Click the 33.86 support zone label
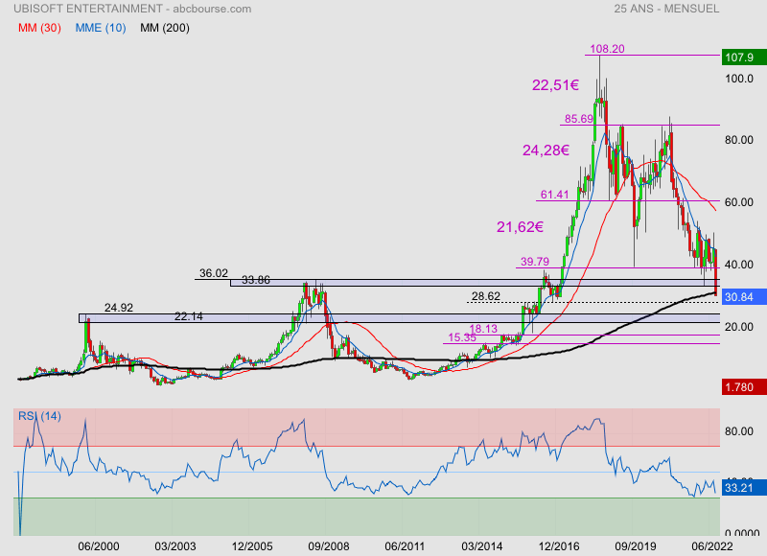Image resolution: width=767 pixels, height=556 pixels. pos(256,280)
